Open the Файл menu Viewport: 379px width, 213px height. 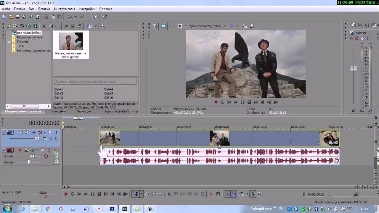click(x=6, y=9)
